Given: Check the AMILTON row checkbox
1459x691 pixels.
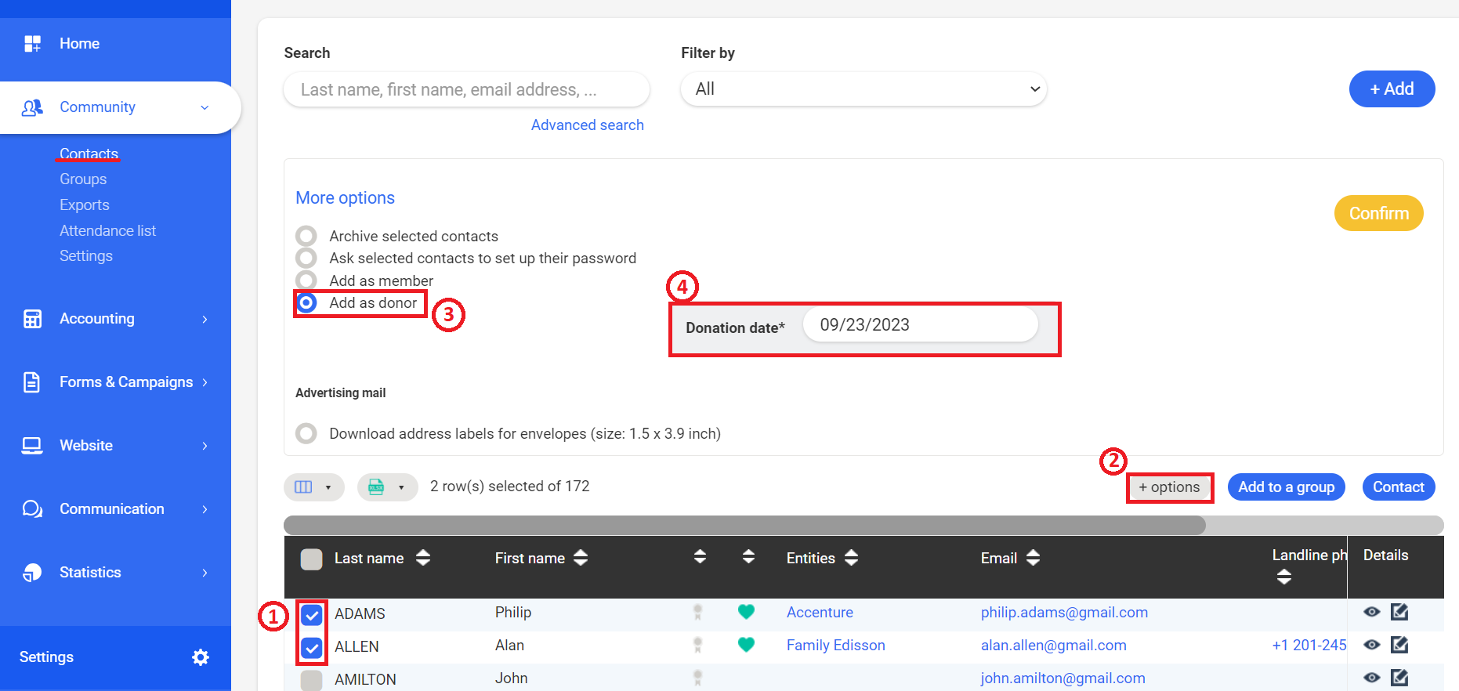Looking at the screenshot, I should [x=312, y=680].
